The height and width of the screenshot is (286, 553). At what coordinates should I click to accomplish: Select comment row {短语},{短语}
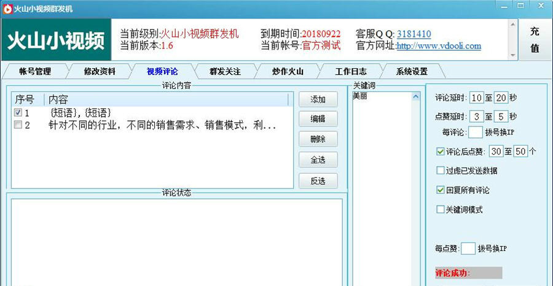click(152, 113)
